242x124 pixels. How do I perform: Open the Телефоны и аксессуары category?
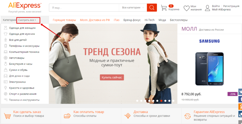(x=24, y=46)
